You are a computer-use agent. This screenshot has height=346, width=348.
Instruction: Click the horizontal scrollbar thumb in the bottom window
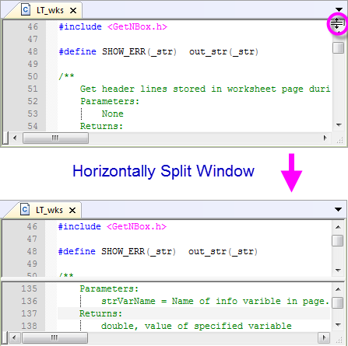pos(54,337)
